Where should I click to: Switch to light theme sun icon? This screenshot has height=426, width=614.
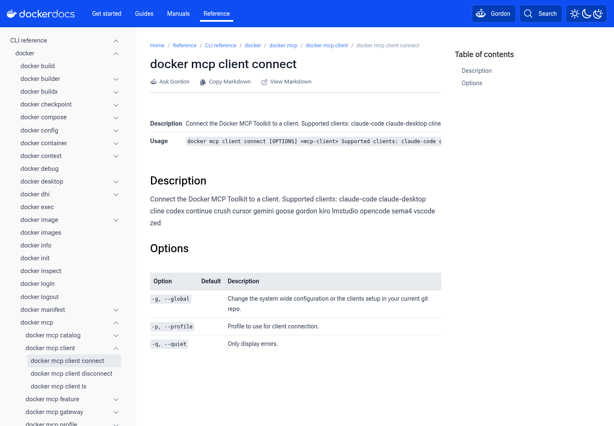click(x=575, y=14)
